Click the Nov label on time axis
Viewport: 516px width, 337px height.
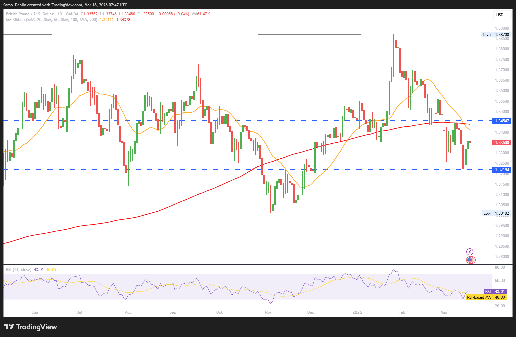268,312
